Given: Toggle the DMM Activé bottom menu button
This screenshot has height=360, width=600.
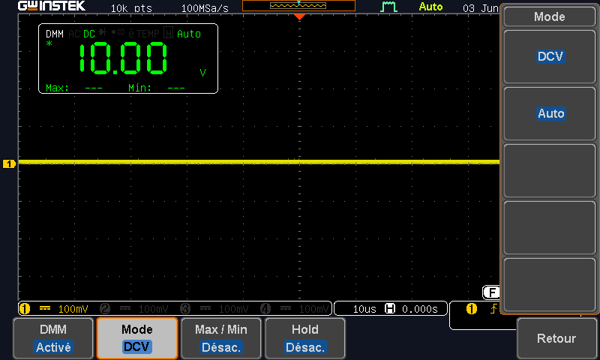Looking at the screenshot, I should coord(53,338).
